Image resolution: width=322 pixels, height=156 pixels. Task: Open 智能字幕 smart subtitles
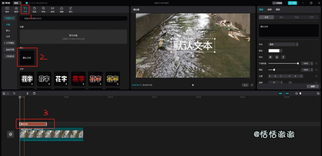tap(9, 50)
